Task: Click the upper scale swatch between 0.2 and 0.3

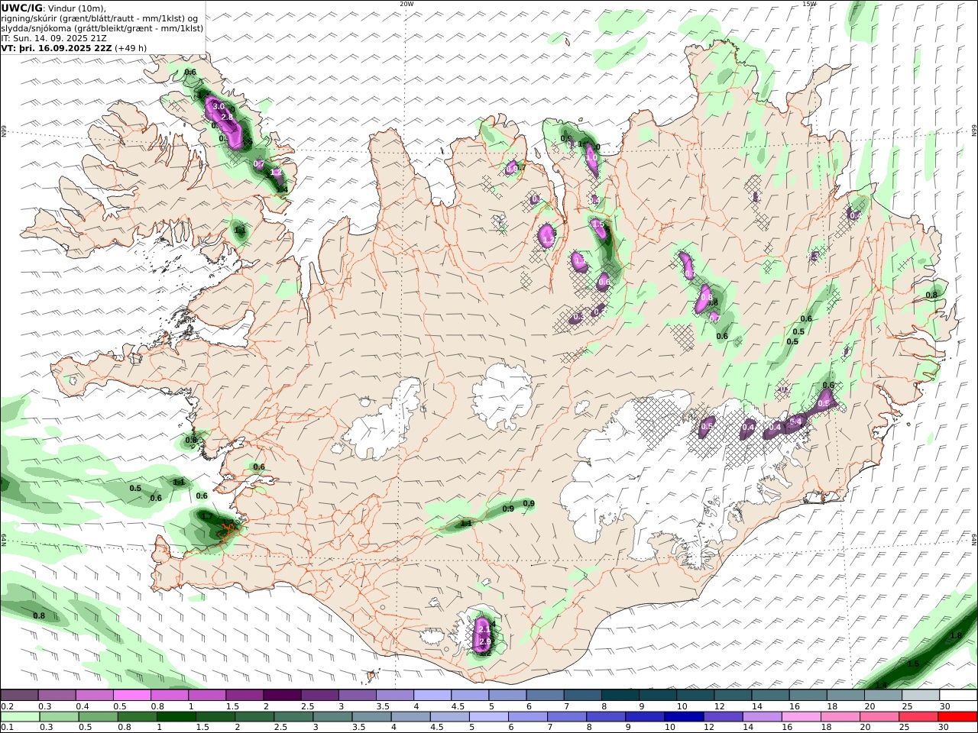Action: 20,696
